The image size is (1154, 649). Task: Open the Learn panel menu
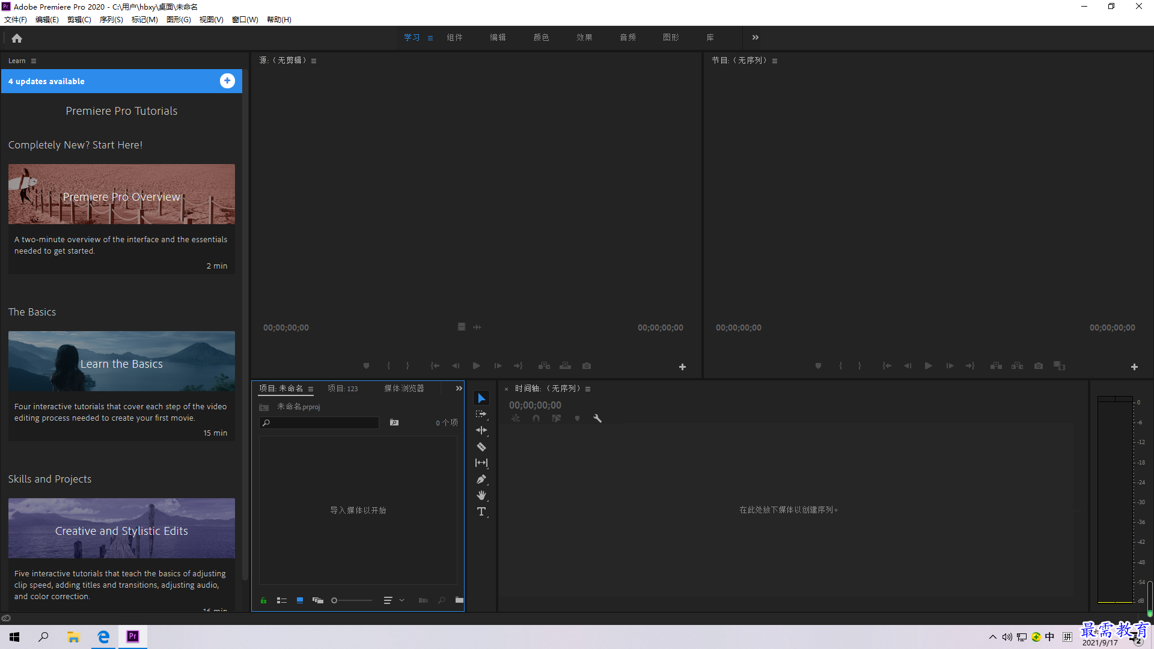coord(34,61)
